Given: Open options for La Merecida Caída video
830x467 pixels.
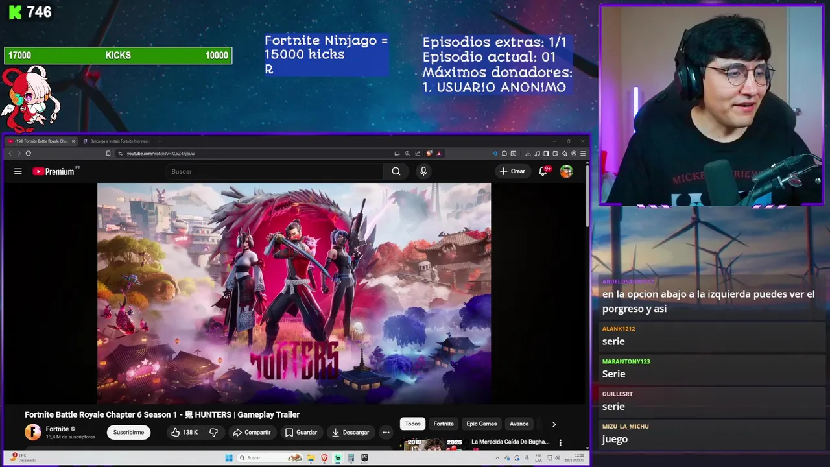Looking at the screenshot, I should click(x=560, y=442).
